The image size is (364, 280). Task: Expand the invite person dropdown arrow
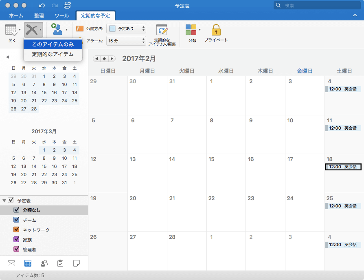pos(66,29)
